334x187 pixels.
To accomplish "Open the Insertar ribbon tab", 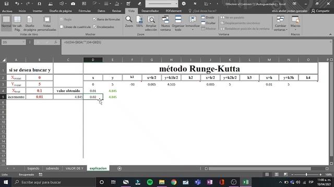I will [x=38, y=11].
